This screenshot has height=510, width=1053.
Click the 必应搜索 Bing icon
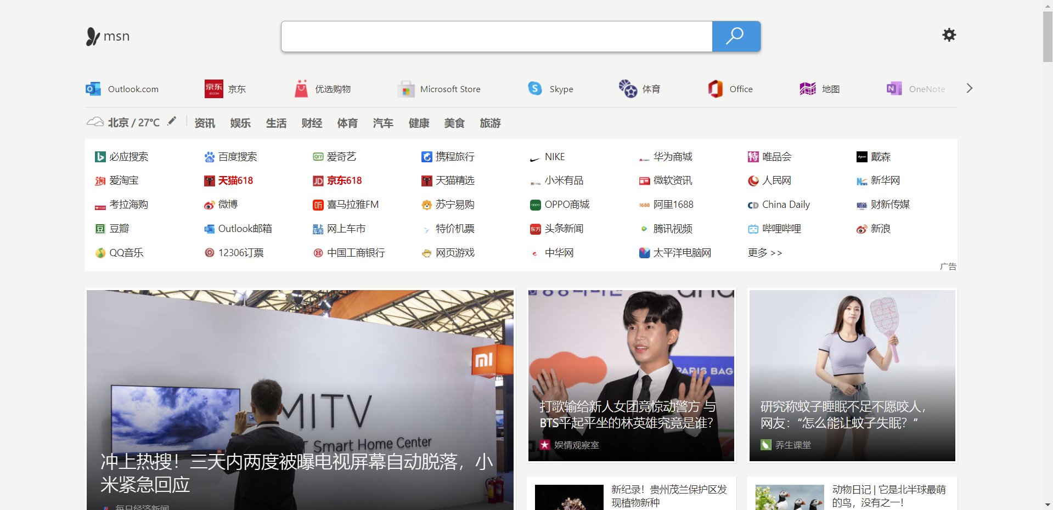point(100,157)
